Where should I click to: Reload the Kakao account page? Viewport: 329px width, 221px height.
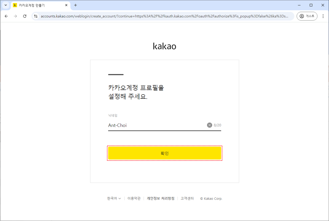(x=25, y=16)
